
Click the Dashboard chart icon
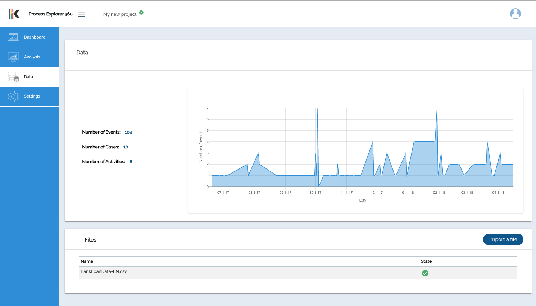tap(13, 37)
